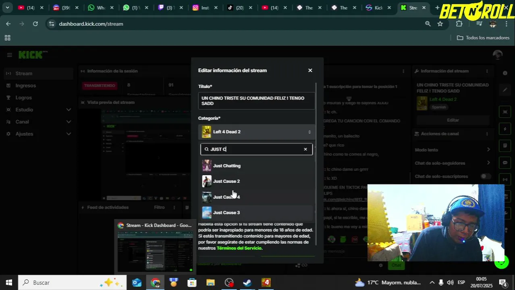515x290 pixels.
Task: Expand the Ajustes sidebar section
Action: point(38,134)
